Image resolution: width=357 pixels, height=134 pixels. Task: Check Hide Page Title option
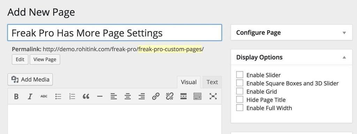[x=240, y=100]
